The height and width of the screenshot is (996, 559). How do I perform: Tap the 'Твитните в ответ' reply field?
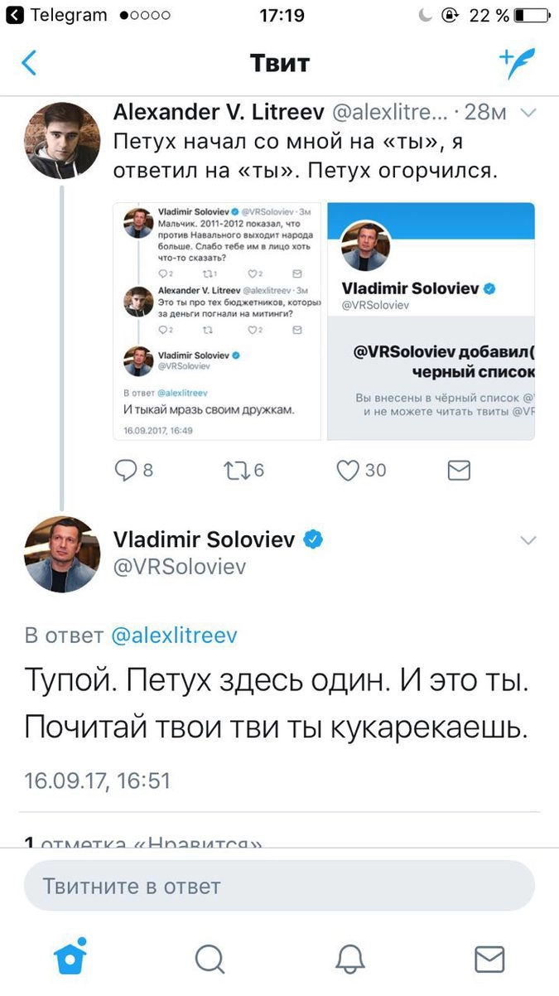279,886
